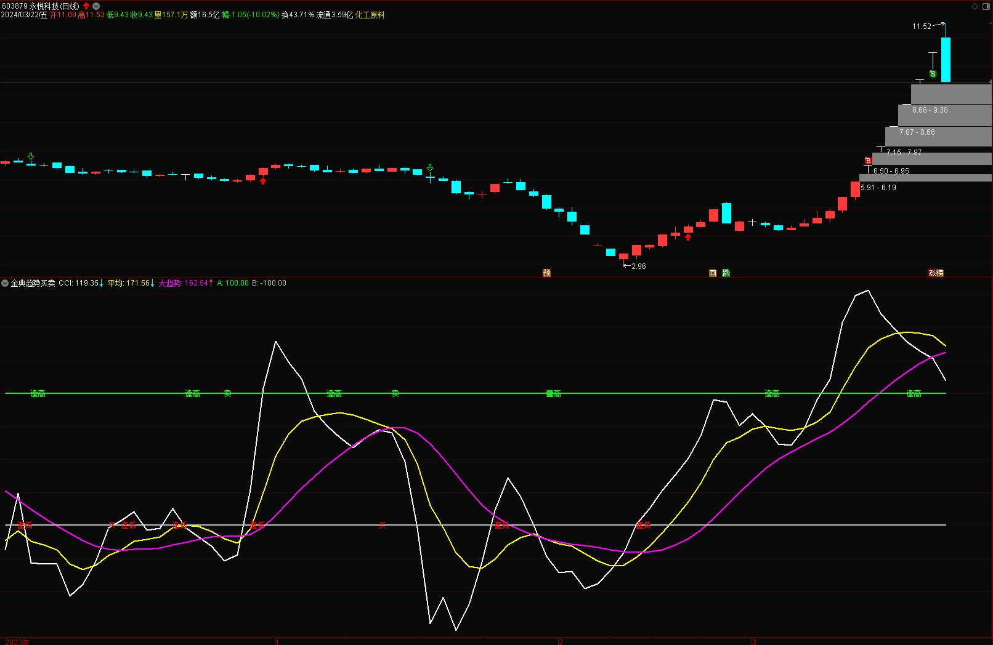Click the diamond icon at top right

pos(975,6)
